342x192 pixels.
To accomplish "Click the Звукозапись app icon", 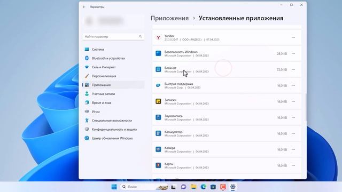I will 158,117.
